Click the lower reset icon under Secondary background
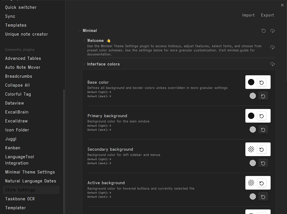Screen dimensions: 287x214 (x=263, y=163)
